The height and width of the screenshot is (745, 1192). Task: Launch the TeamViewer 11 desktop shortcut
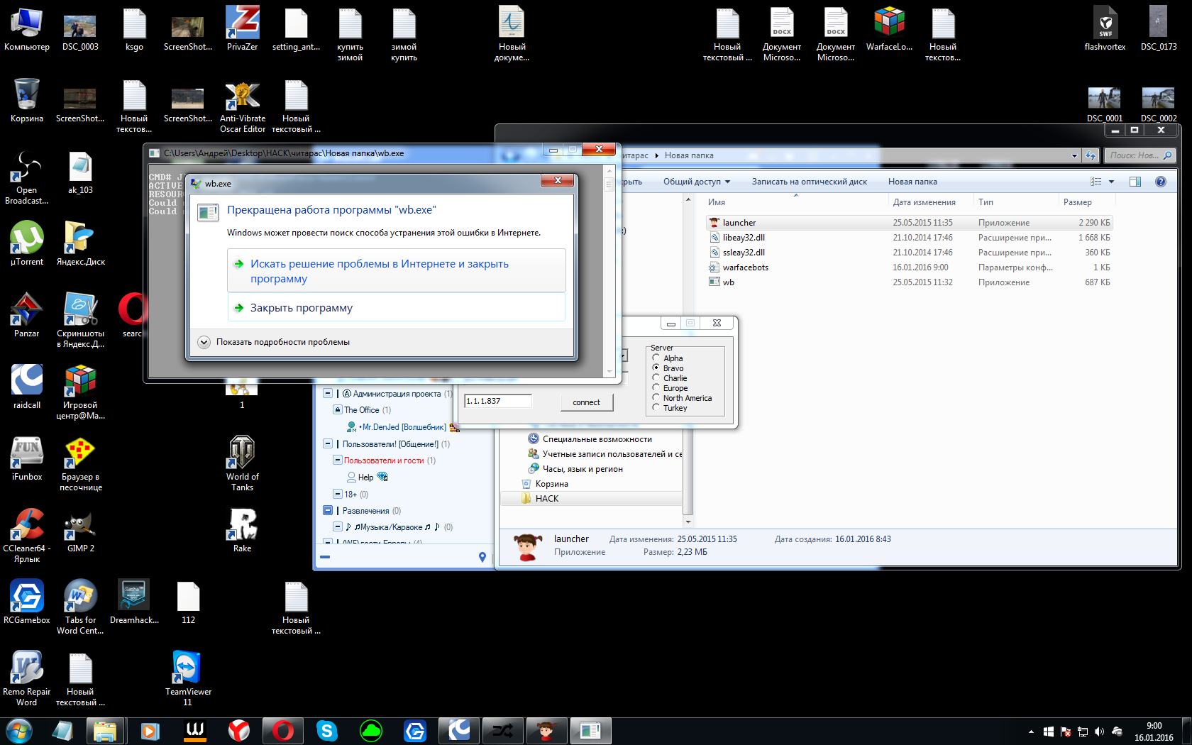188,678
